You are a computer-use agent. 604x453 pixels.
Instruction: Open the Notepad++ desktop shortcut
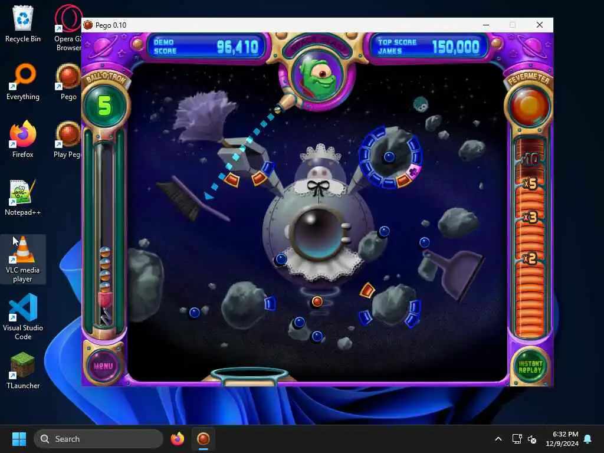[23, 197]
